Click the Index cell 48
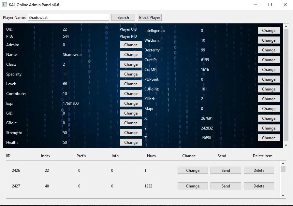This screenshot has height=206, width=293. pos(47,186)
